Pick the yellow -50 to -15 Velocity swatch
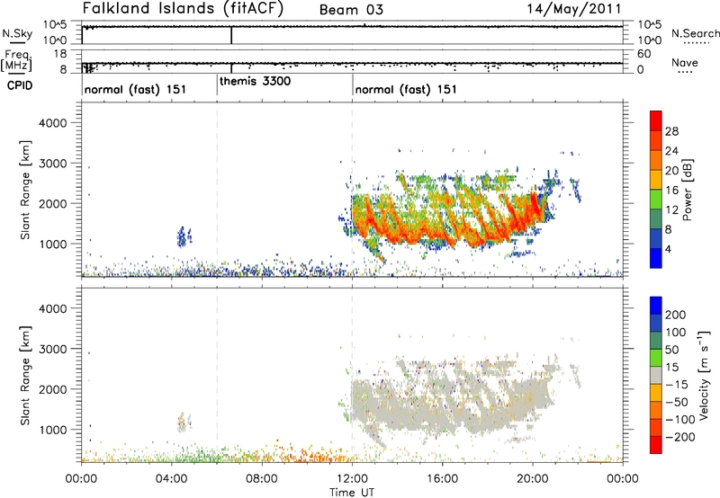This screenshot has height=498, width=720. coord(656,393)
